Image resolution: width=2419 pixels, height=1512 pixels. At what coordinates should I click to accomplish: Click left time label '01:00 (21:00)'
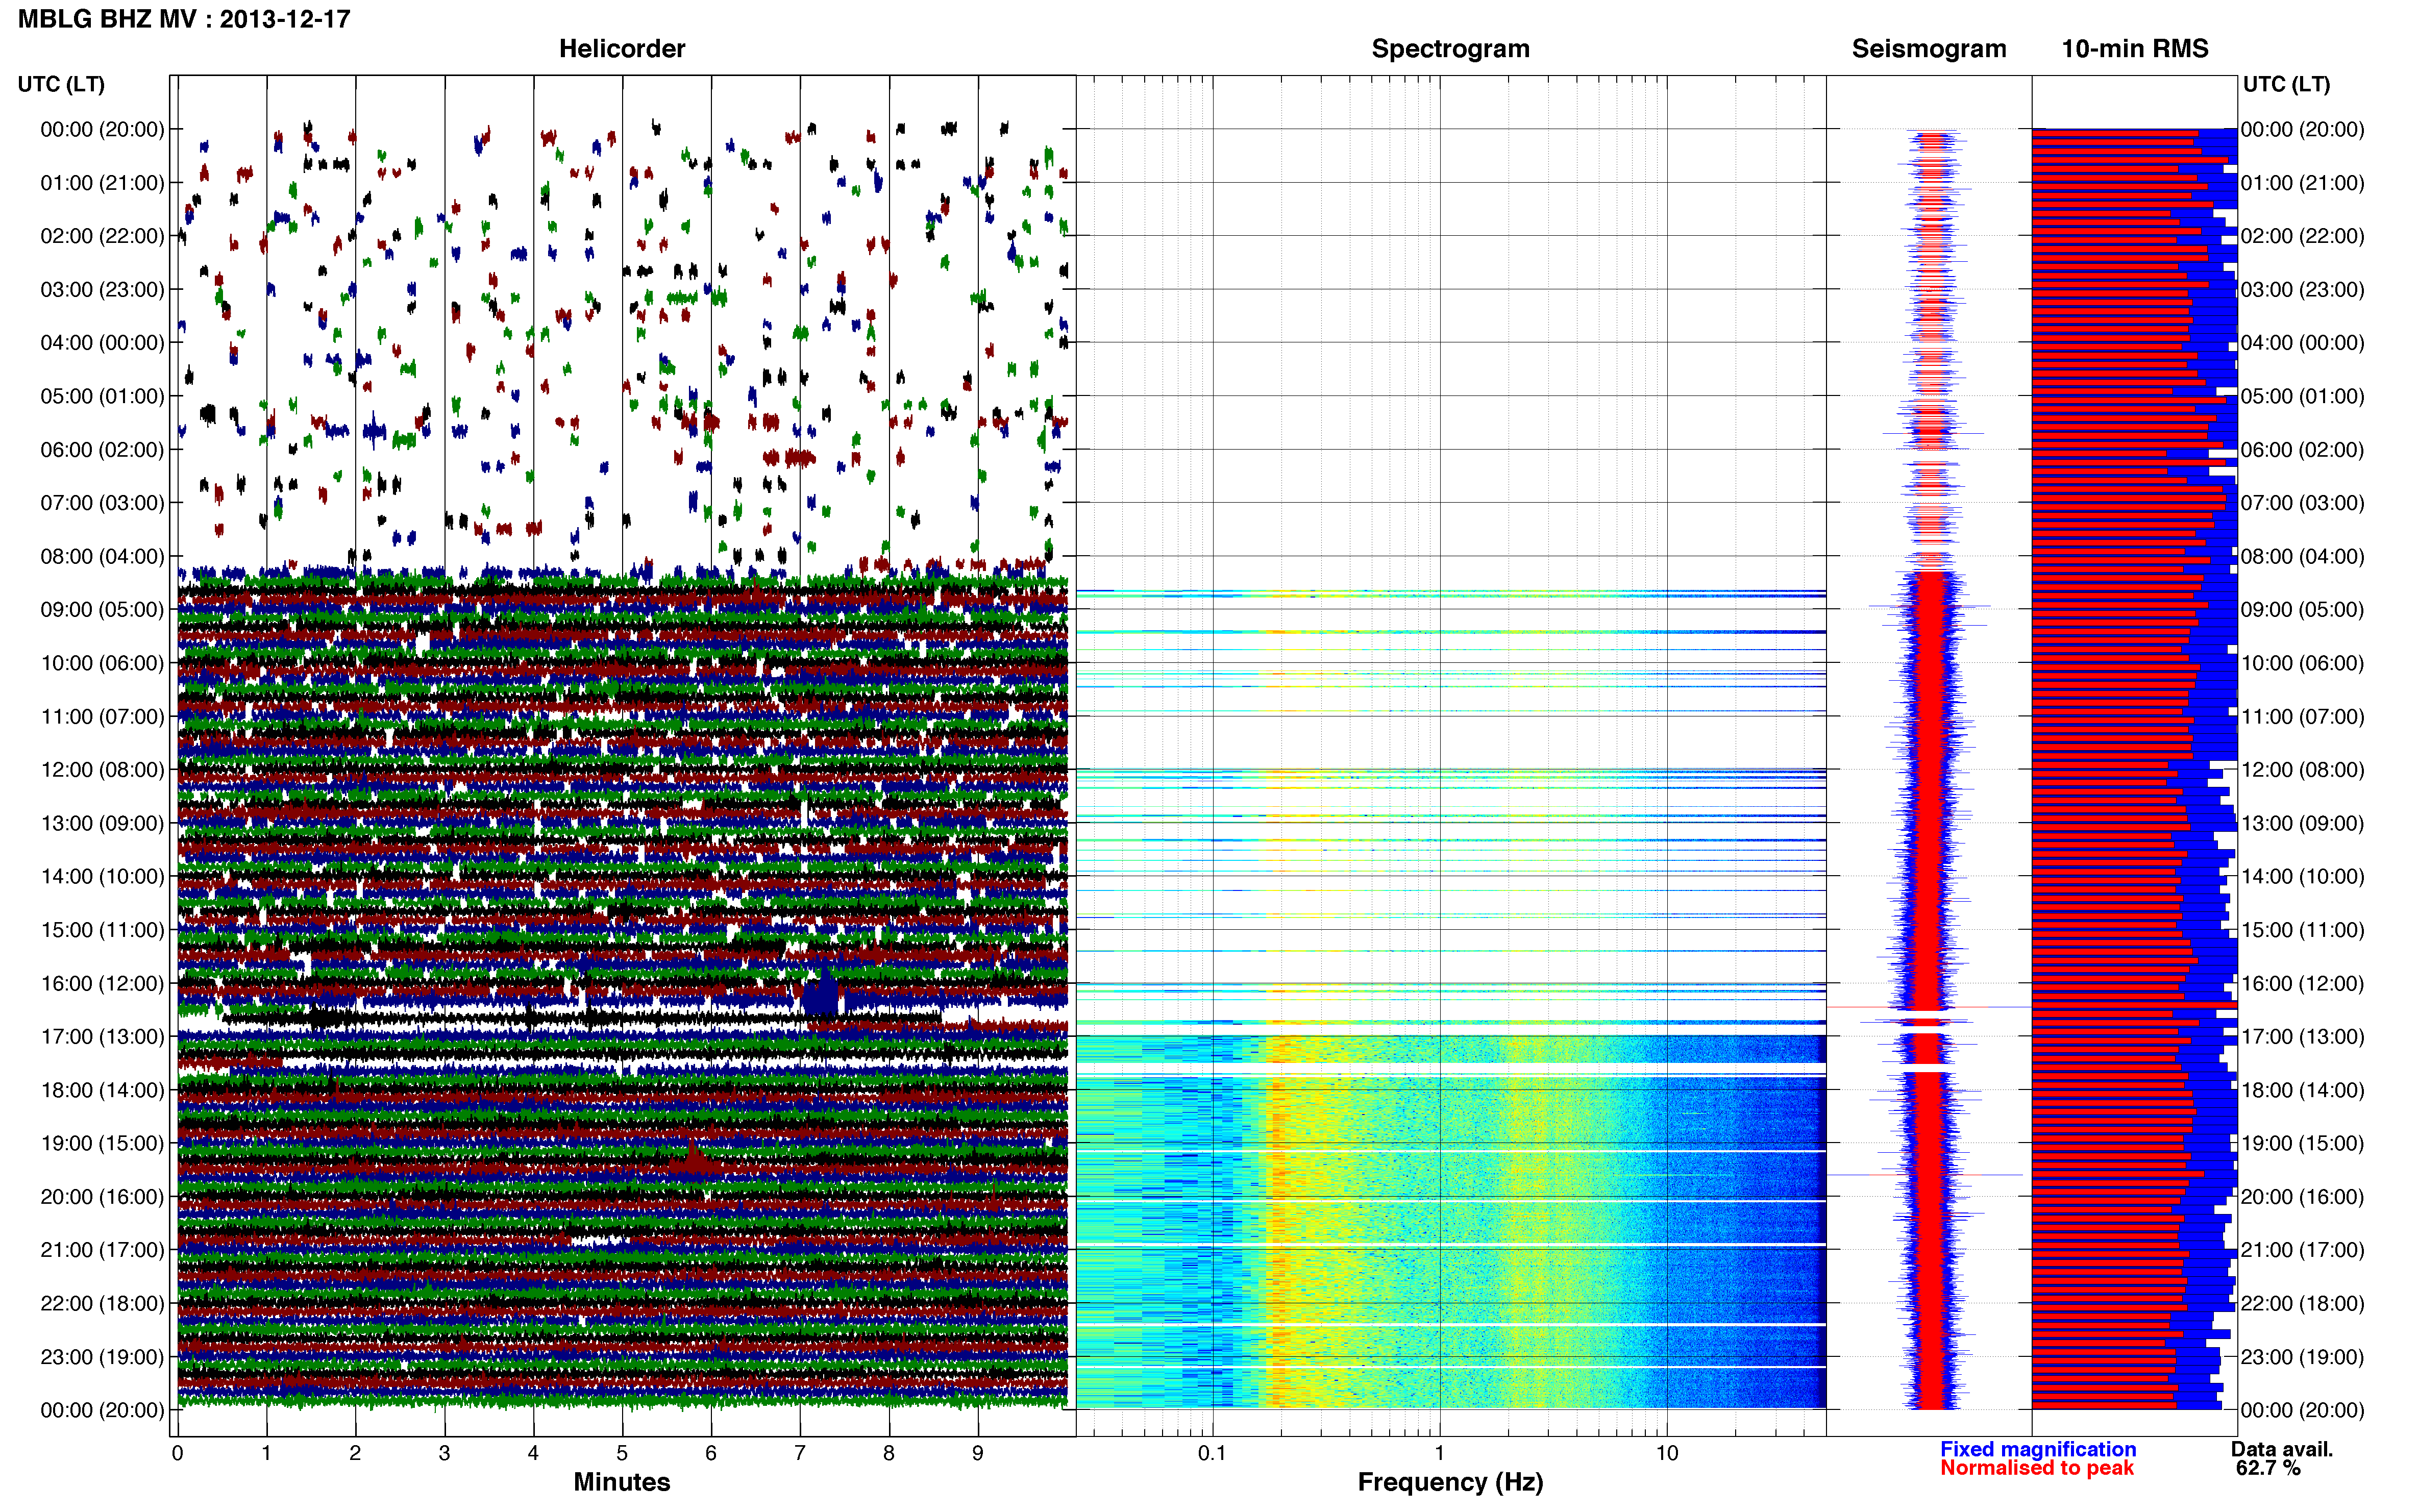tap(102, 183)
